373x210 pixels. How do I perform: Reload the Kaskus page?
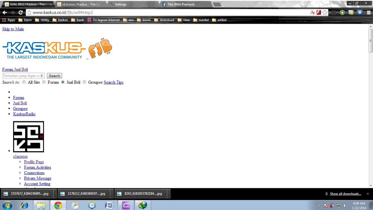(20, 13)
